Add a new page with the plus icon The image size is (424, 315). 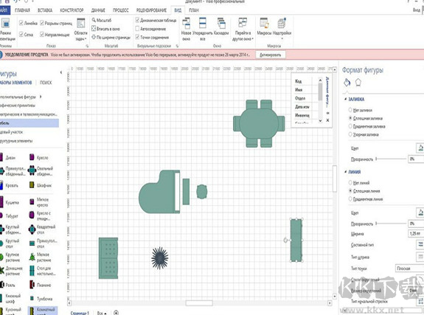point(116,313)
